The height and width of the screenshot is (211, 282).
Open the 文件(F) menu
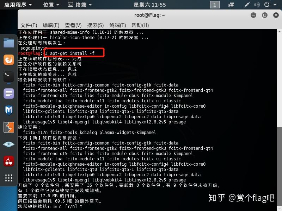(x=29, y=25)
